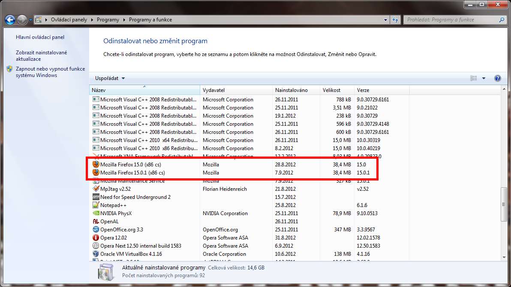This screenshot has height=287, width=511.
Task: Click Firefox icon for Mozilla Firefox 15.0.1
Action: coord(96,172)
